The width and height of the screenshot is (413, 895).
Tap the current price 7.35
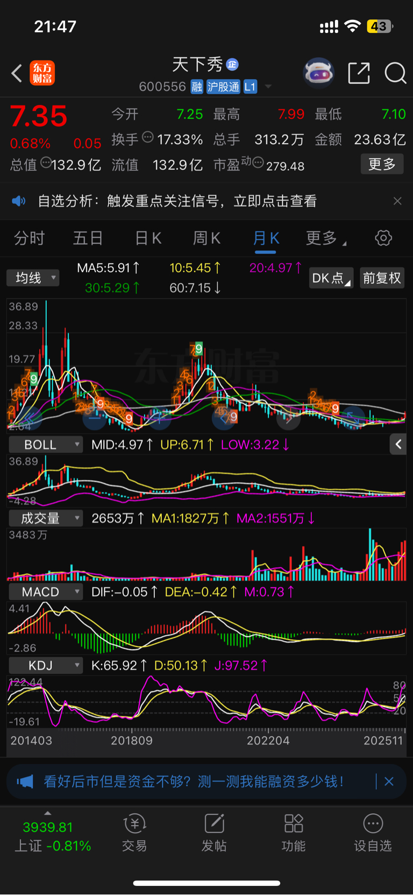tap(39, 116)
